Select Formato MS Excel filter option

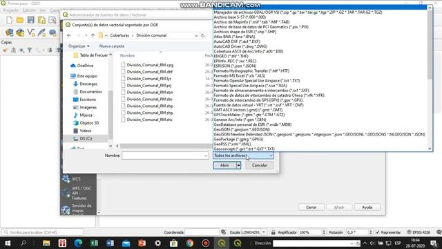pyautogui.click(x=240, y=75)
